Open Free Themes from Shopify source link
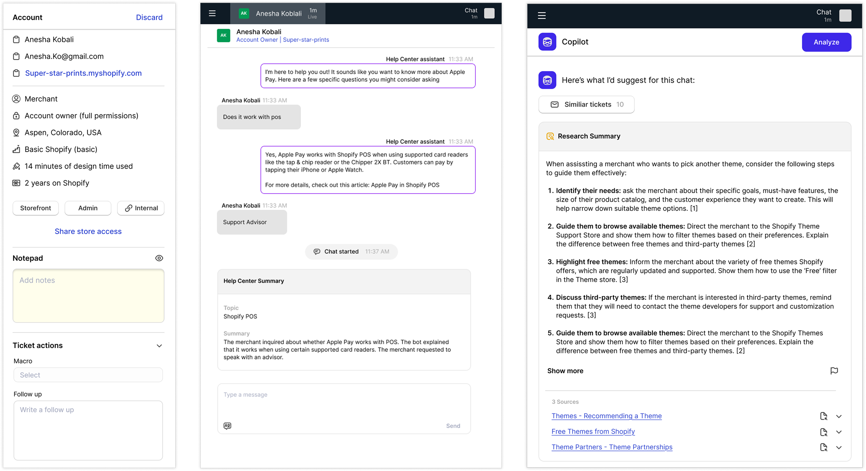This screenshot has height=471, width=866. (593, 432)
